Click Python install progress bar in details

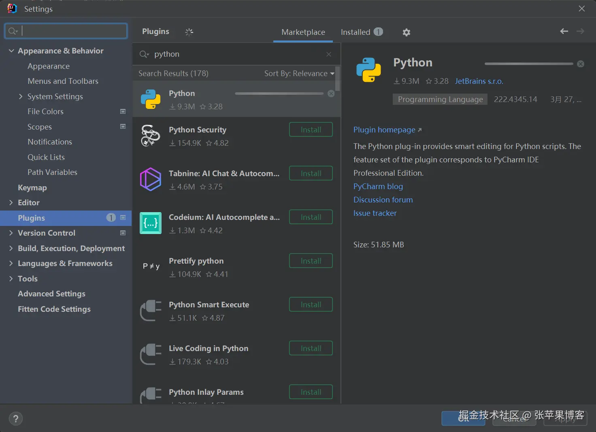pos(529,64)
